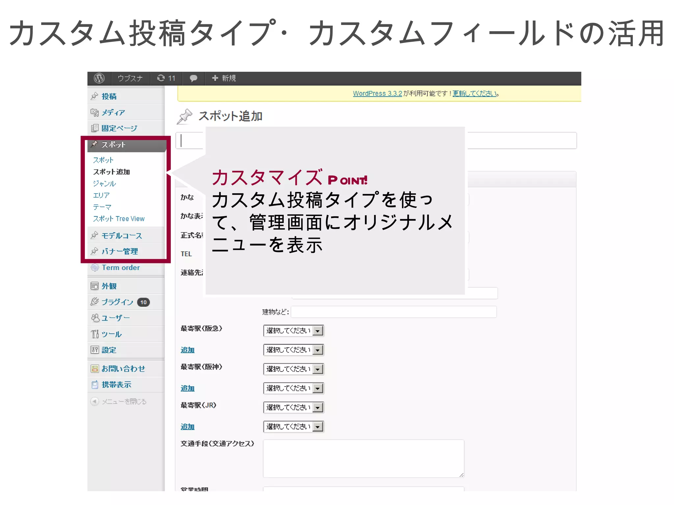Screen dimensions: 674x505
Task: Open the 固定ページ menu
Action: pyautogui.click(x=119, y=128)
